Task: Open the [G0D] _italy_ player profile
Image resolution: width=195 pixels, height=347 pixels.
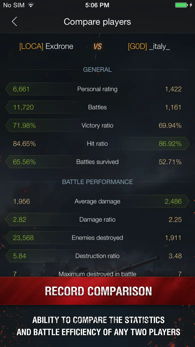Action: pyautogui.click(x=149, y=47)
